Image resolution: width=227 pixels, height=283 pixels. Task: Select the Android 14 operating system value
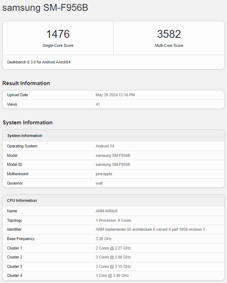[x=105, y=146]
